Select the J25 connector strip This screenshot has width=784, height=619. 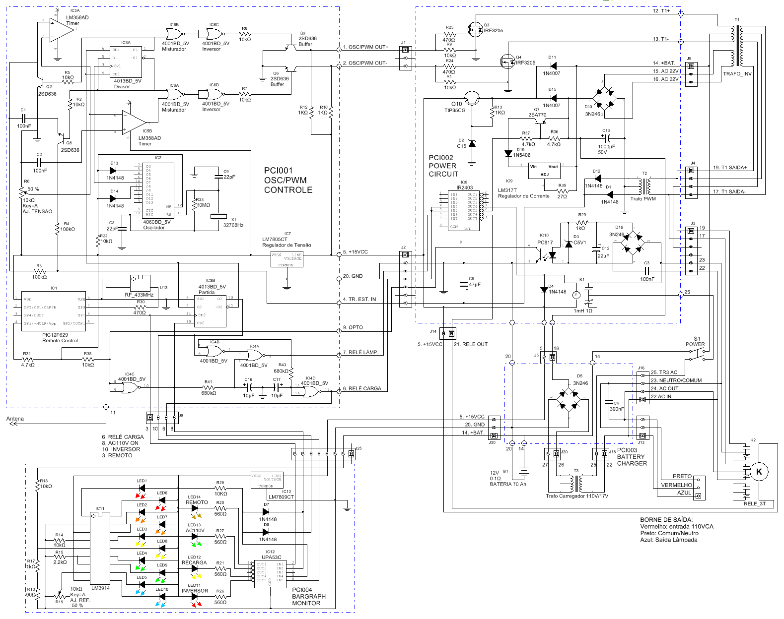point(323,454)
